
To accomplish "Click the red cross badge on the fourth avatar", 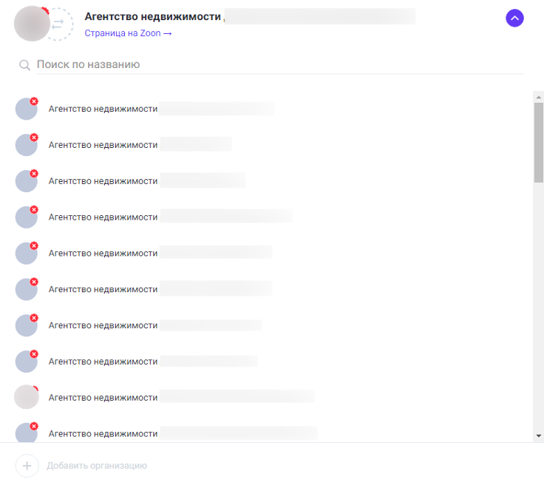I will 34,210.
